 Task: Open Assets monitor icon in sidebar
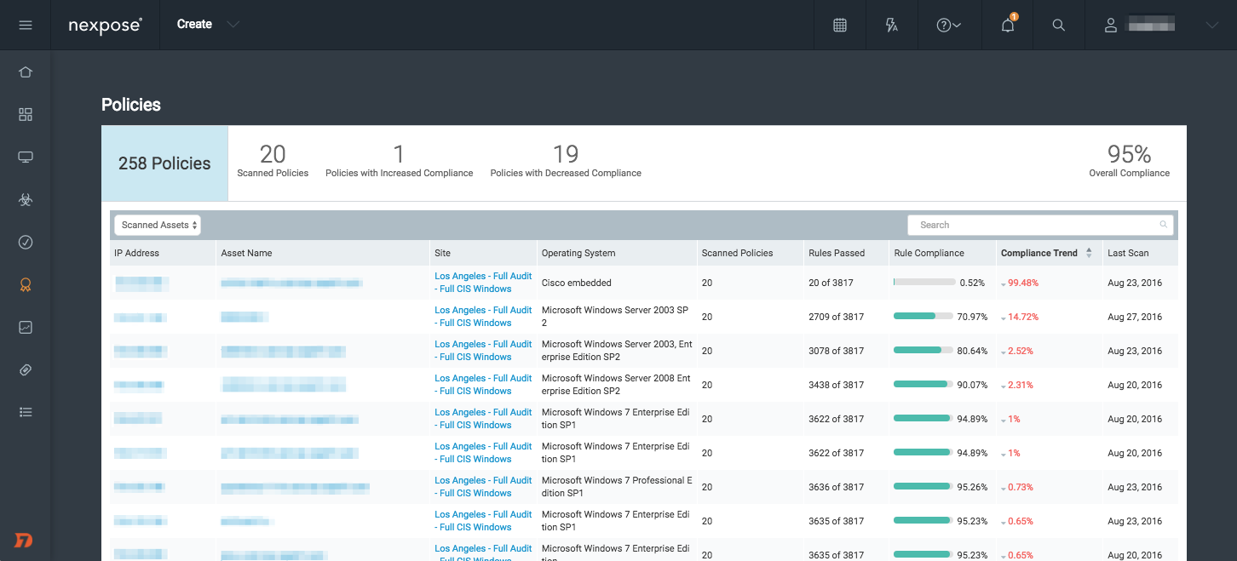click(x=26, y=157)
